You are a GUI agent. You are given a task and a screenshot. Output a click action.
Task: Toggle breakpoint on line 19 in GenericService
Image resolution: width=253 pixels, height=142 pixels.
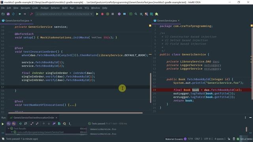[155, 90]
